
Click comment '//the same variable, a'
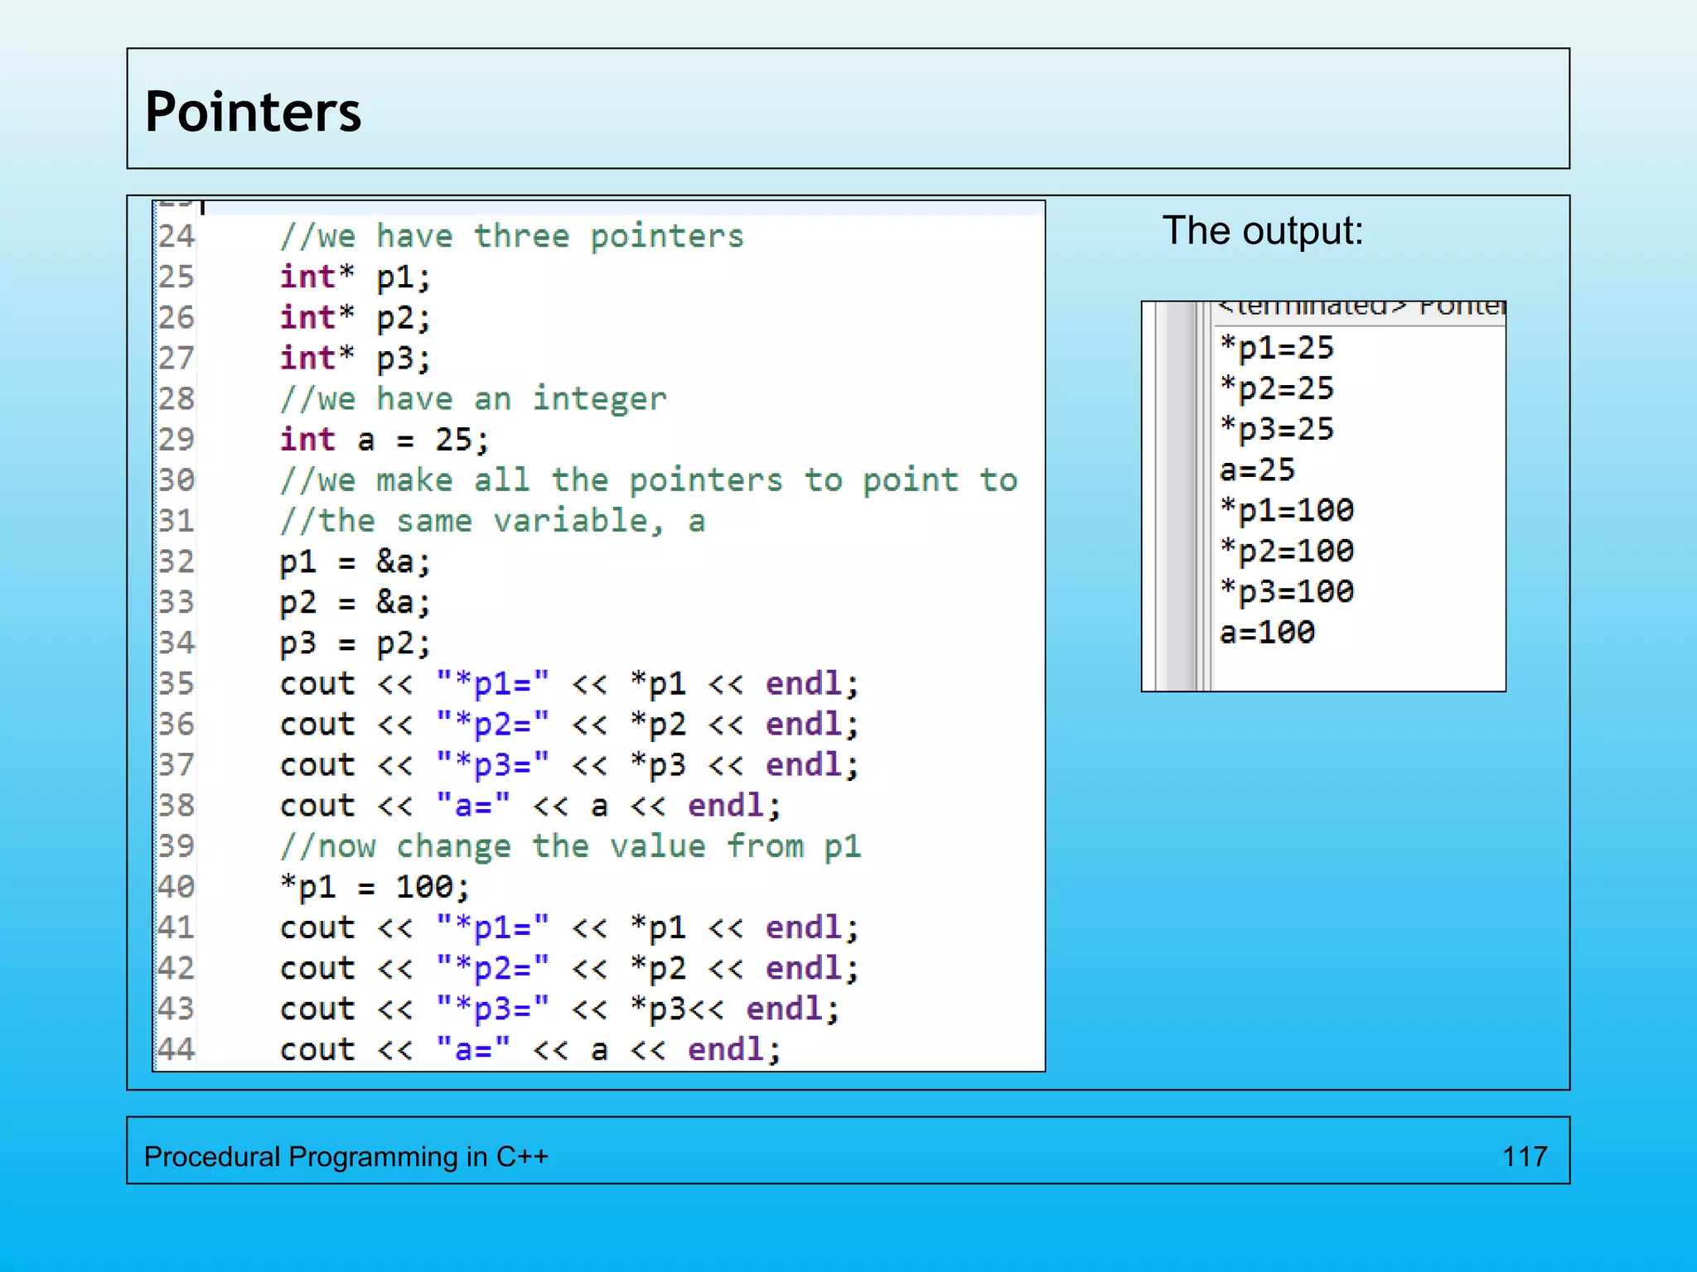click(x=492, y=520)
